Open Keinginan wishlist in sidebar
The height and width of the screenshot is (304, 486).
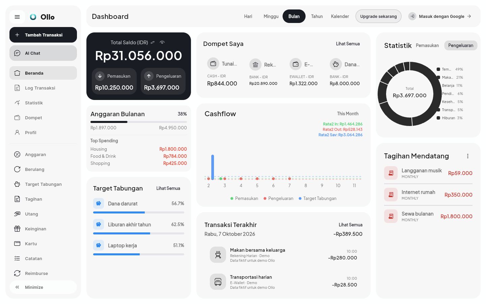coord(43,229)
